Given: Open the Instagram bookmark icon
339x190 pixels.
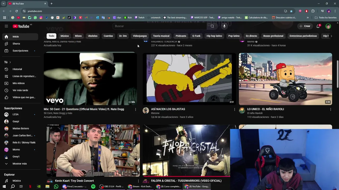Looking at the screenshot, I should [x=41, y=18].
